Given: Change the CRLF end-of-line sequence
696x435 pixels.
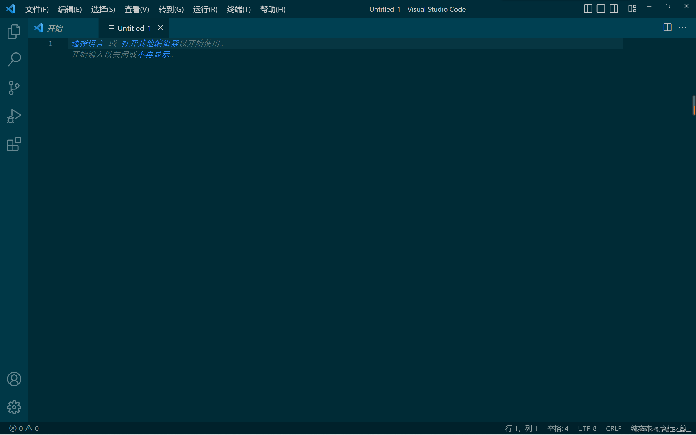Looking at the screenshot, I should tap(613, 428).
